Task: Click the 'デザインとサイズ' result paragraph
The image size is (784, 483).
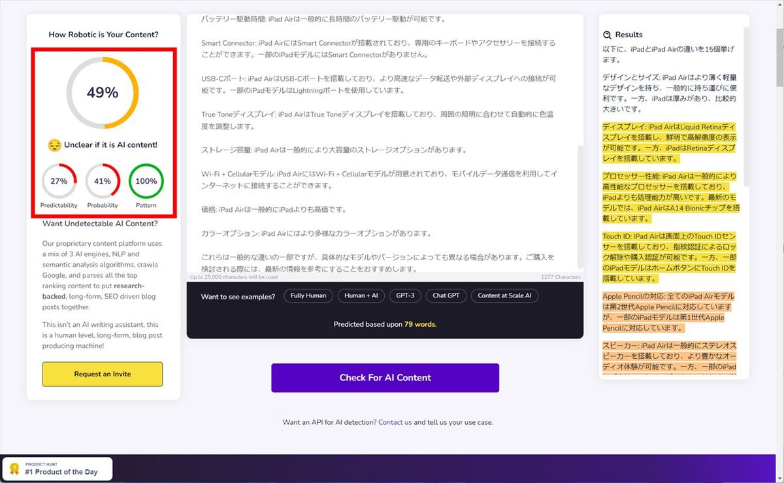Action: click(670, 93)
